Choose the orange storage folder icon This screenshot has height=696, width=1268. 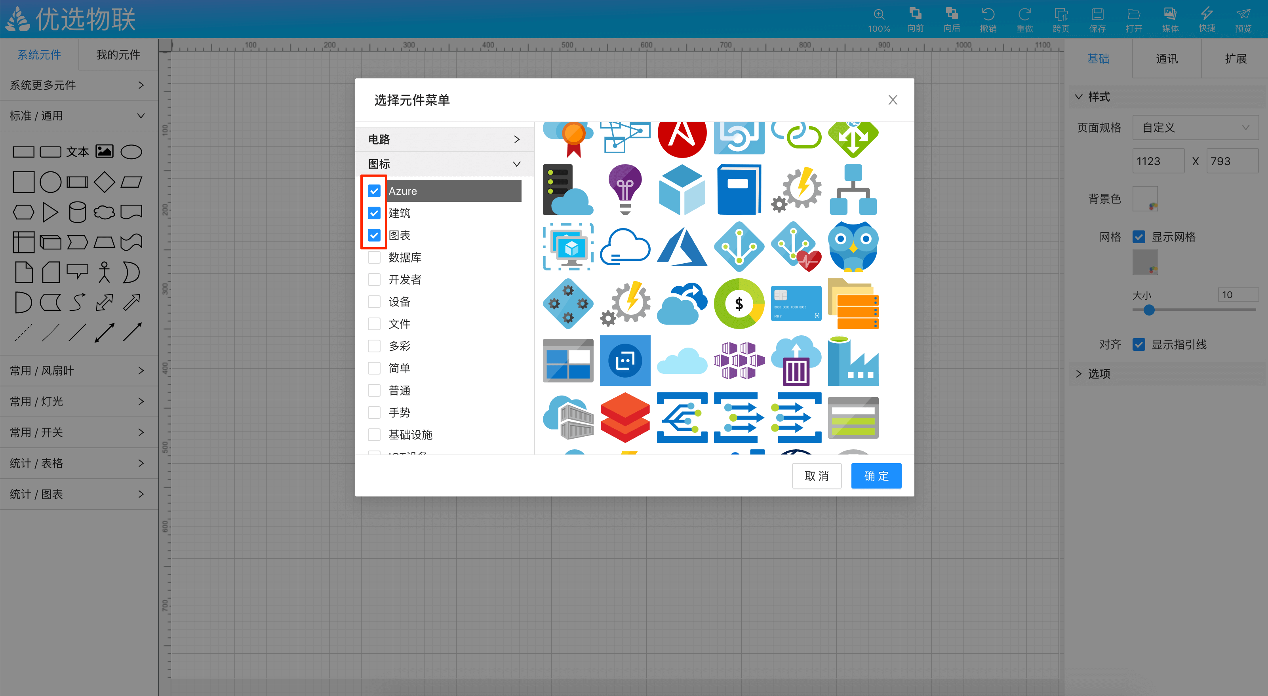click(x=853, y=304)
